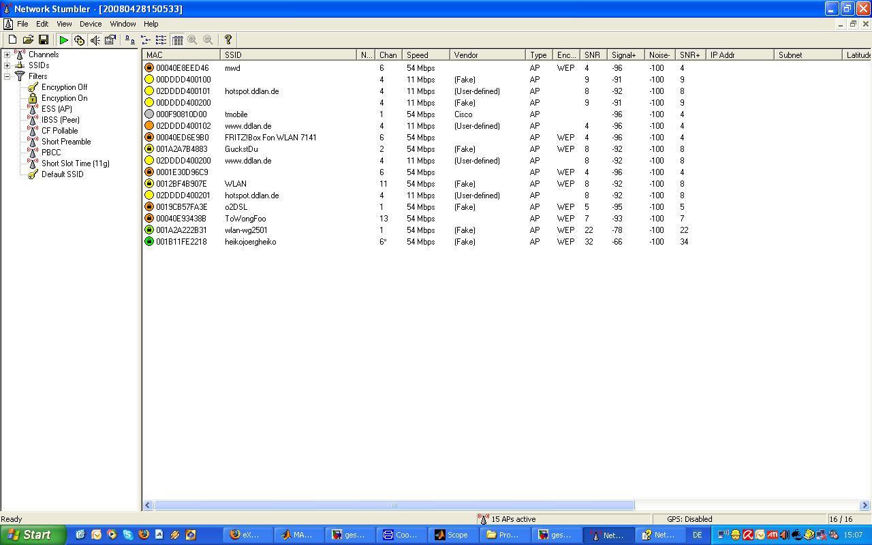
Task: Click the Firefox quick launch icon
Action: click(144, 535)
